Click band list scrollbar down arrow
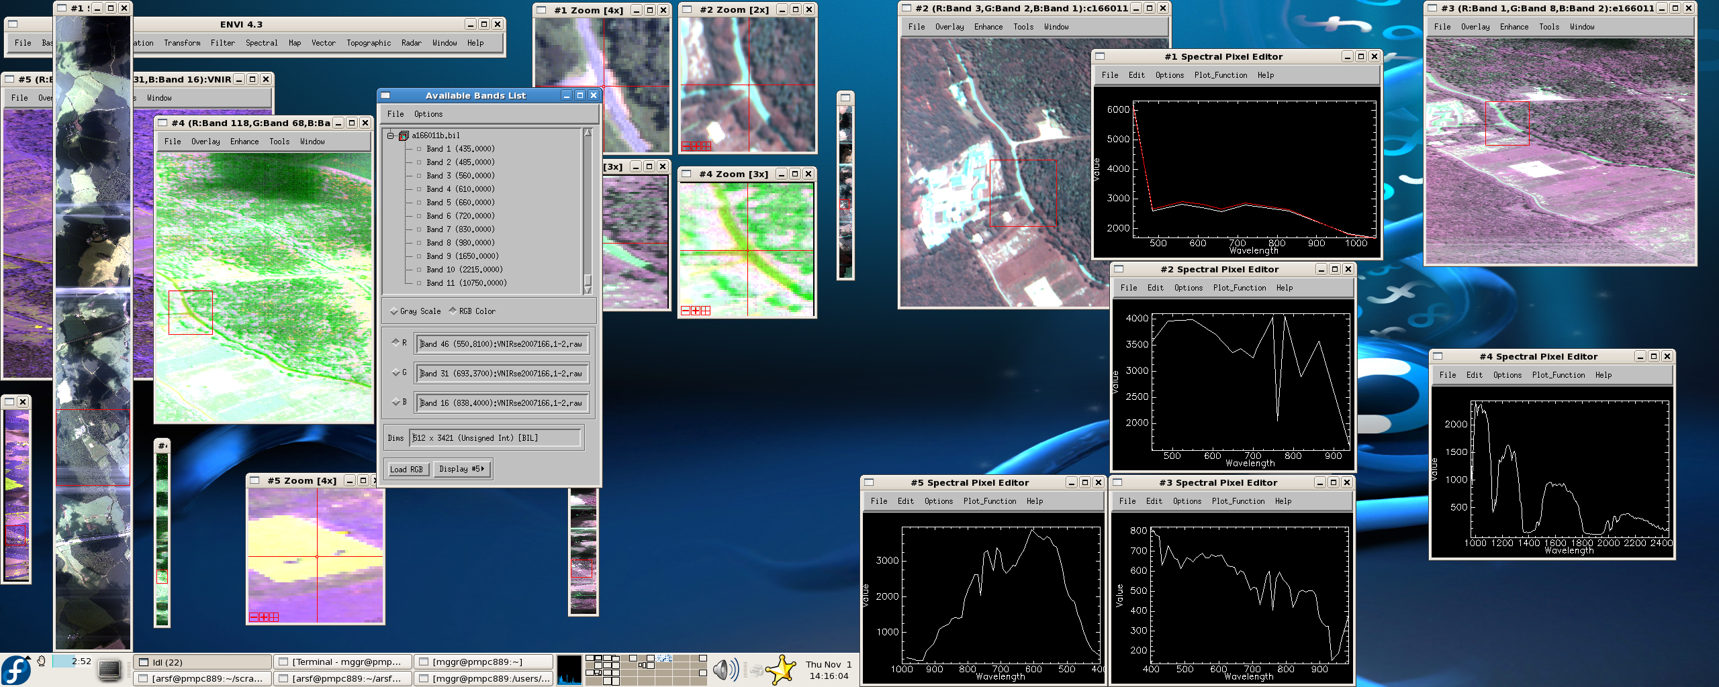 point(588,290)
